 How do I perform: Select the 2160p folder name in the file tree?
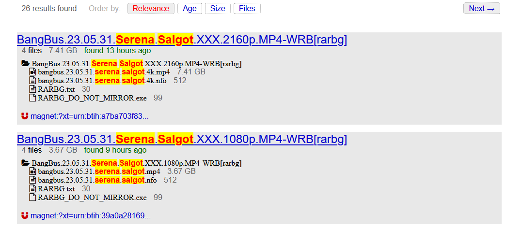[137, 64]
